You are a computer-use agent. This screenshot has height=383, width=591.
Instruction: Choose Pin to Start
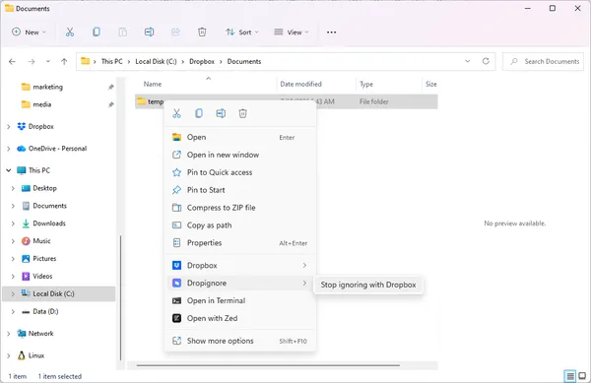click(240, 190)
